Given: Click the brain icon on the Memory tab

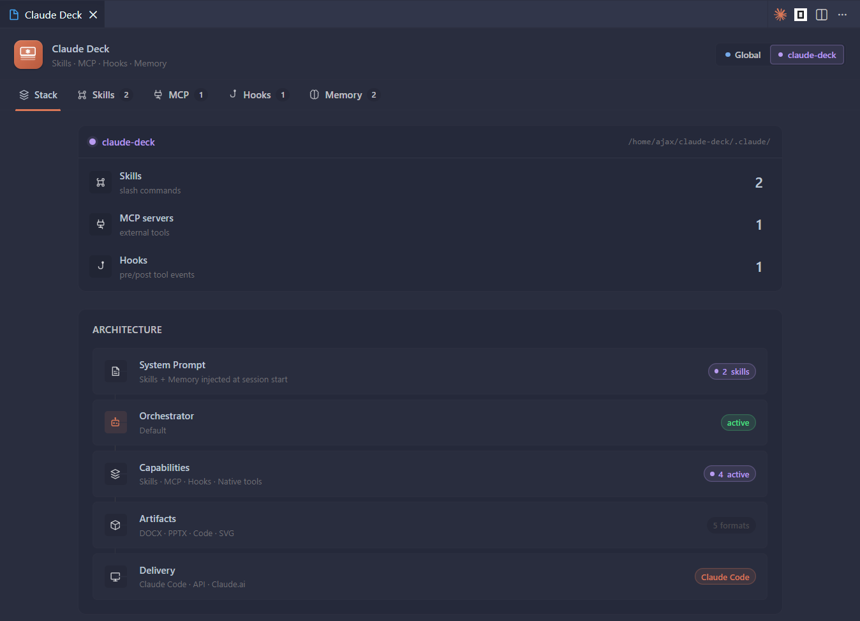Looking at the screenshot, I should 315,95.
